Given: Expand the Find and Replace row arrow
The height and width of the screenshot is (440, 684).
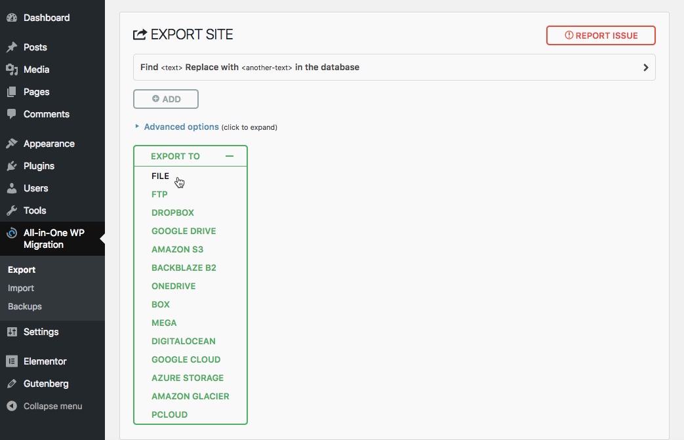Looking at the screenshot, I should click(x=645, y=68).
